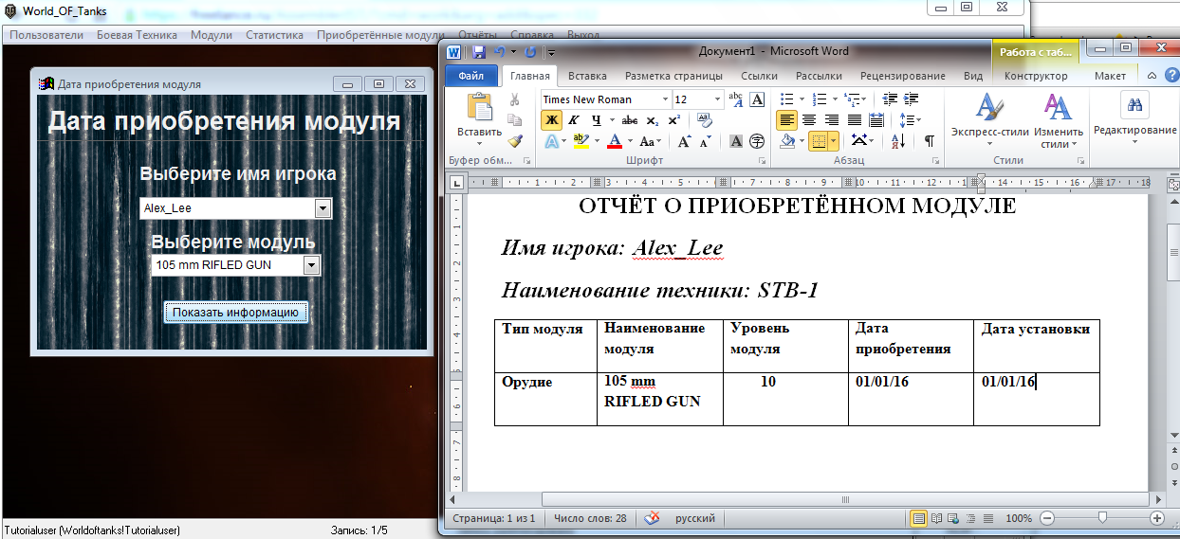Open Пользователи menu in World_OF_Tanks window

pos(46,35)
